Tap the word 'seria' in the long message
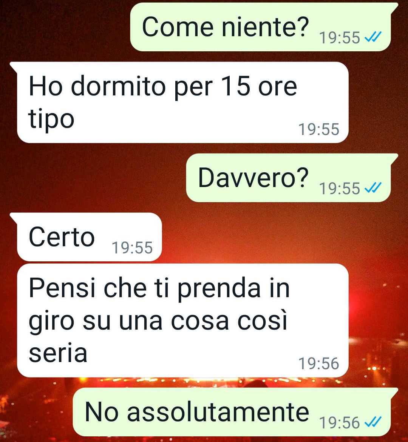Viewport: 408px width, 442px height. (58, 353)
